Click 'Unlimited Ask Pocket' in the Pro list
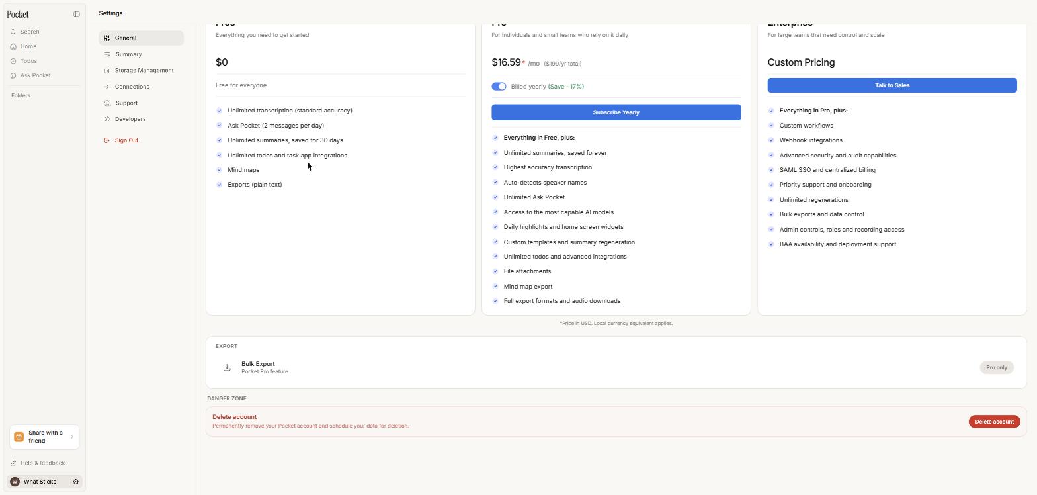This screenshot has height=495, width=1037. [534, 197]
